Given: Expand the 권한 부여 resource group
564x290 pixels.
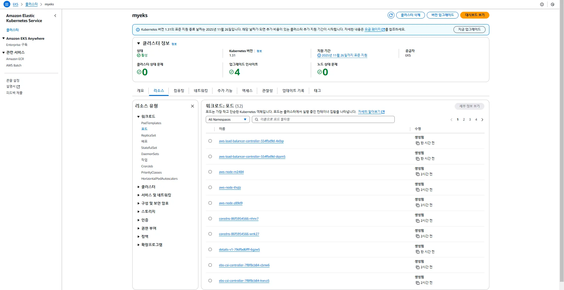Looking at the screenshot, I should pos(138,228).
